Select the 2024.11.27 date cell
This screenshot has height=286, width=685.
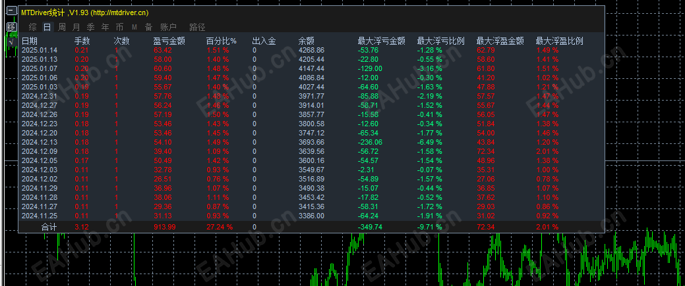(x=40, y=206)
